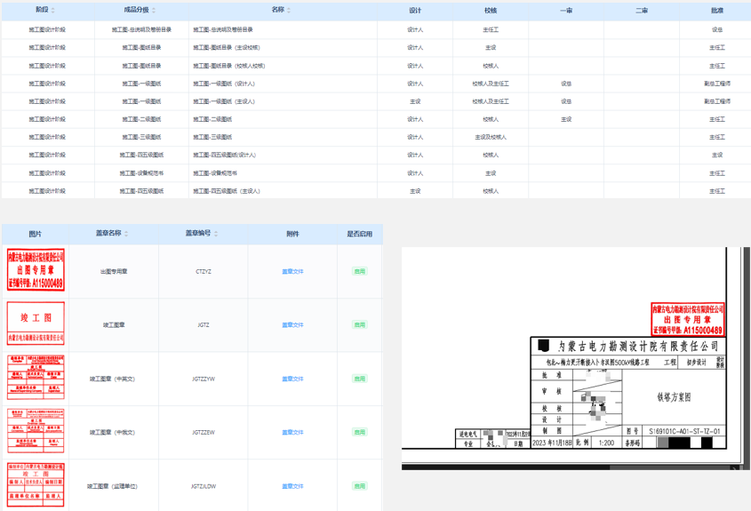Click 启用 status tag in JGTZZEW row
Screen dimensions: 751x511
pos(359,433)
